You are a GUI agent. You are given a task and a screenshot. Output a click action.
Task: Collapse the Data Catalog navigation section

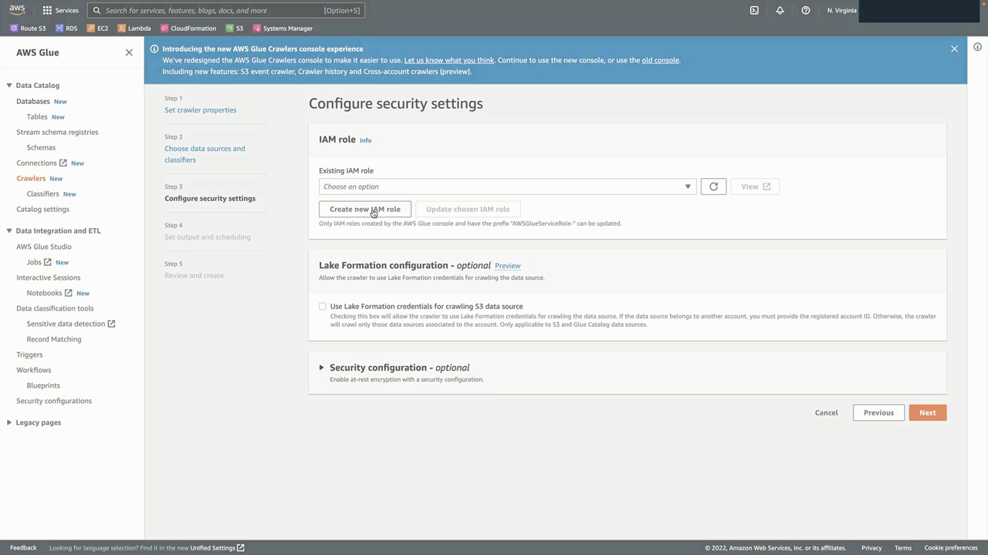9,86
